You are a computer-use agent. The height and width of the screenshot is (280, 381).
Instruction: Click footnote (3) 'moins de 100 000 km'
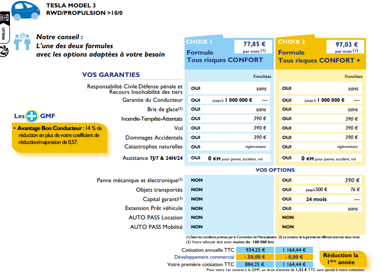[230, 242]
